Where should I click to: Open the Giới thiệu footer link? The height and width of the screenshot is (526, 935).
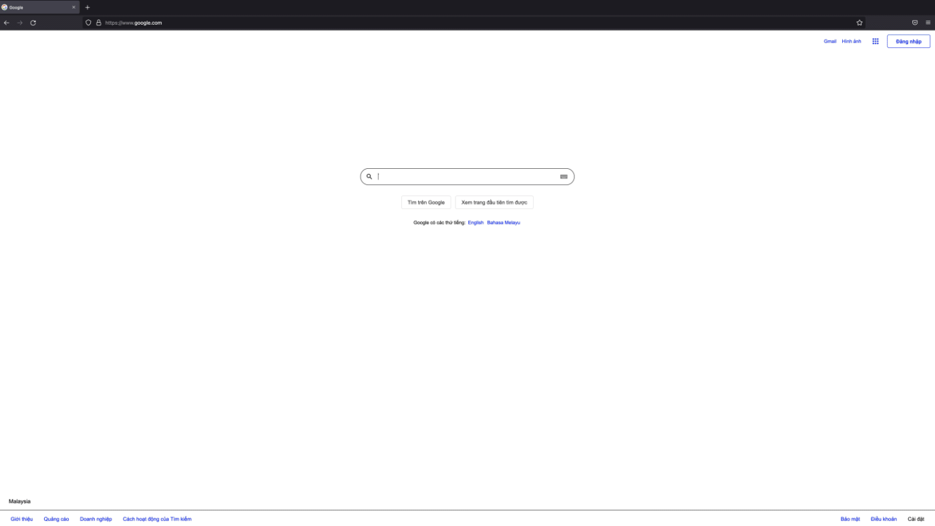click(x=21, y=519)
